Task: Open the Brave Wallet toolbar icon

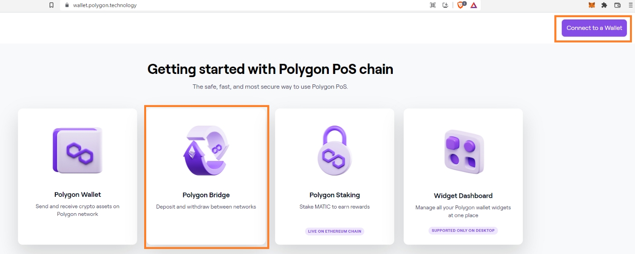Action: click(617, 5)
